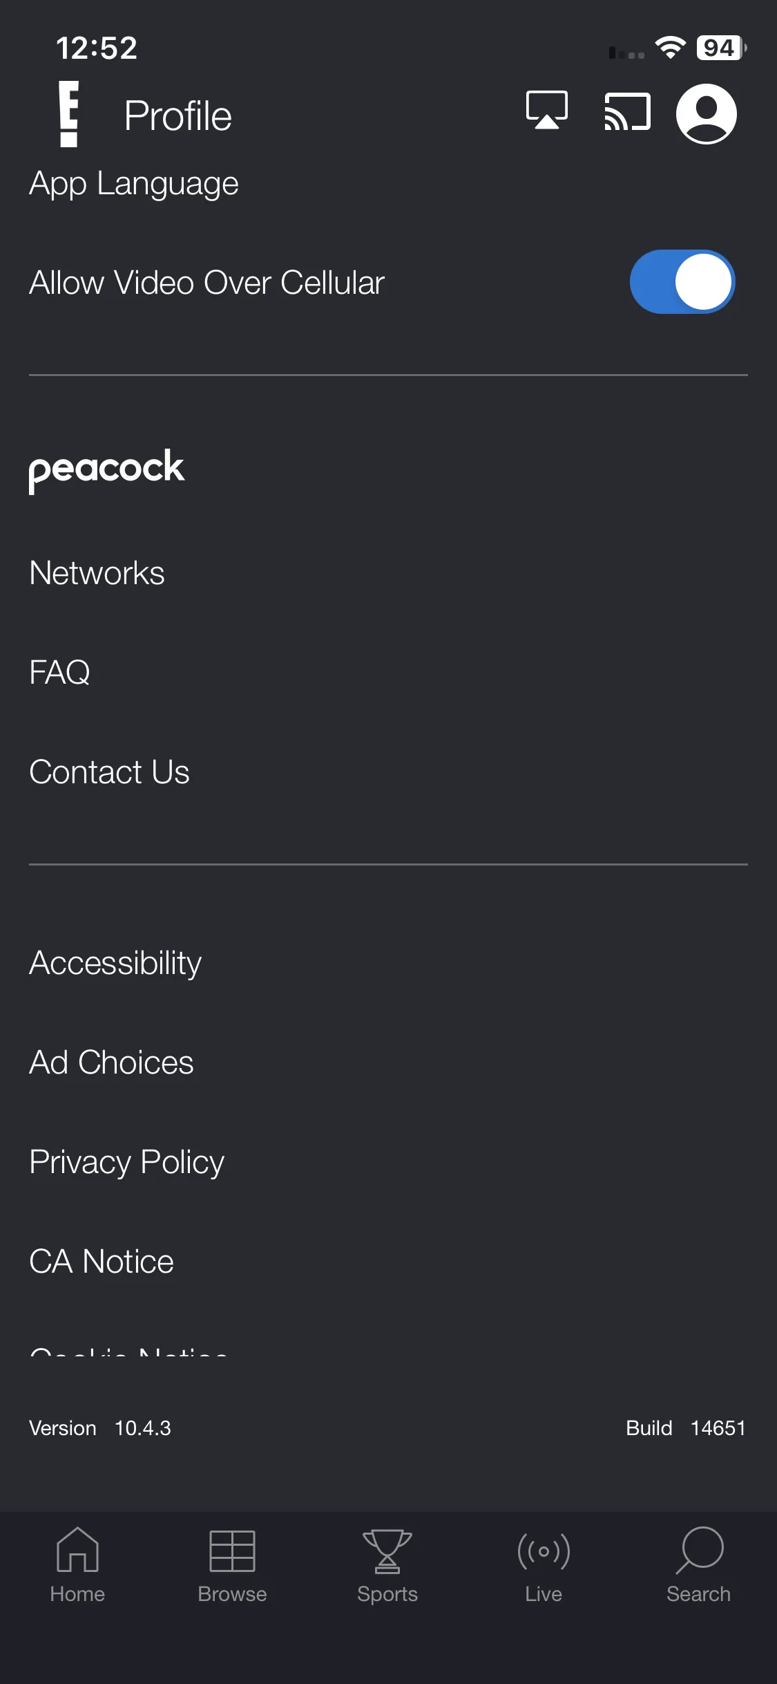The height and width of the screenshot is (1684, 777).
Task: View Ad Choices
Action: pos(111,1063)
